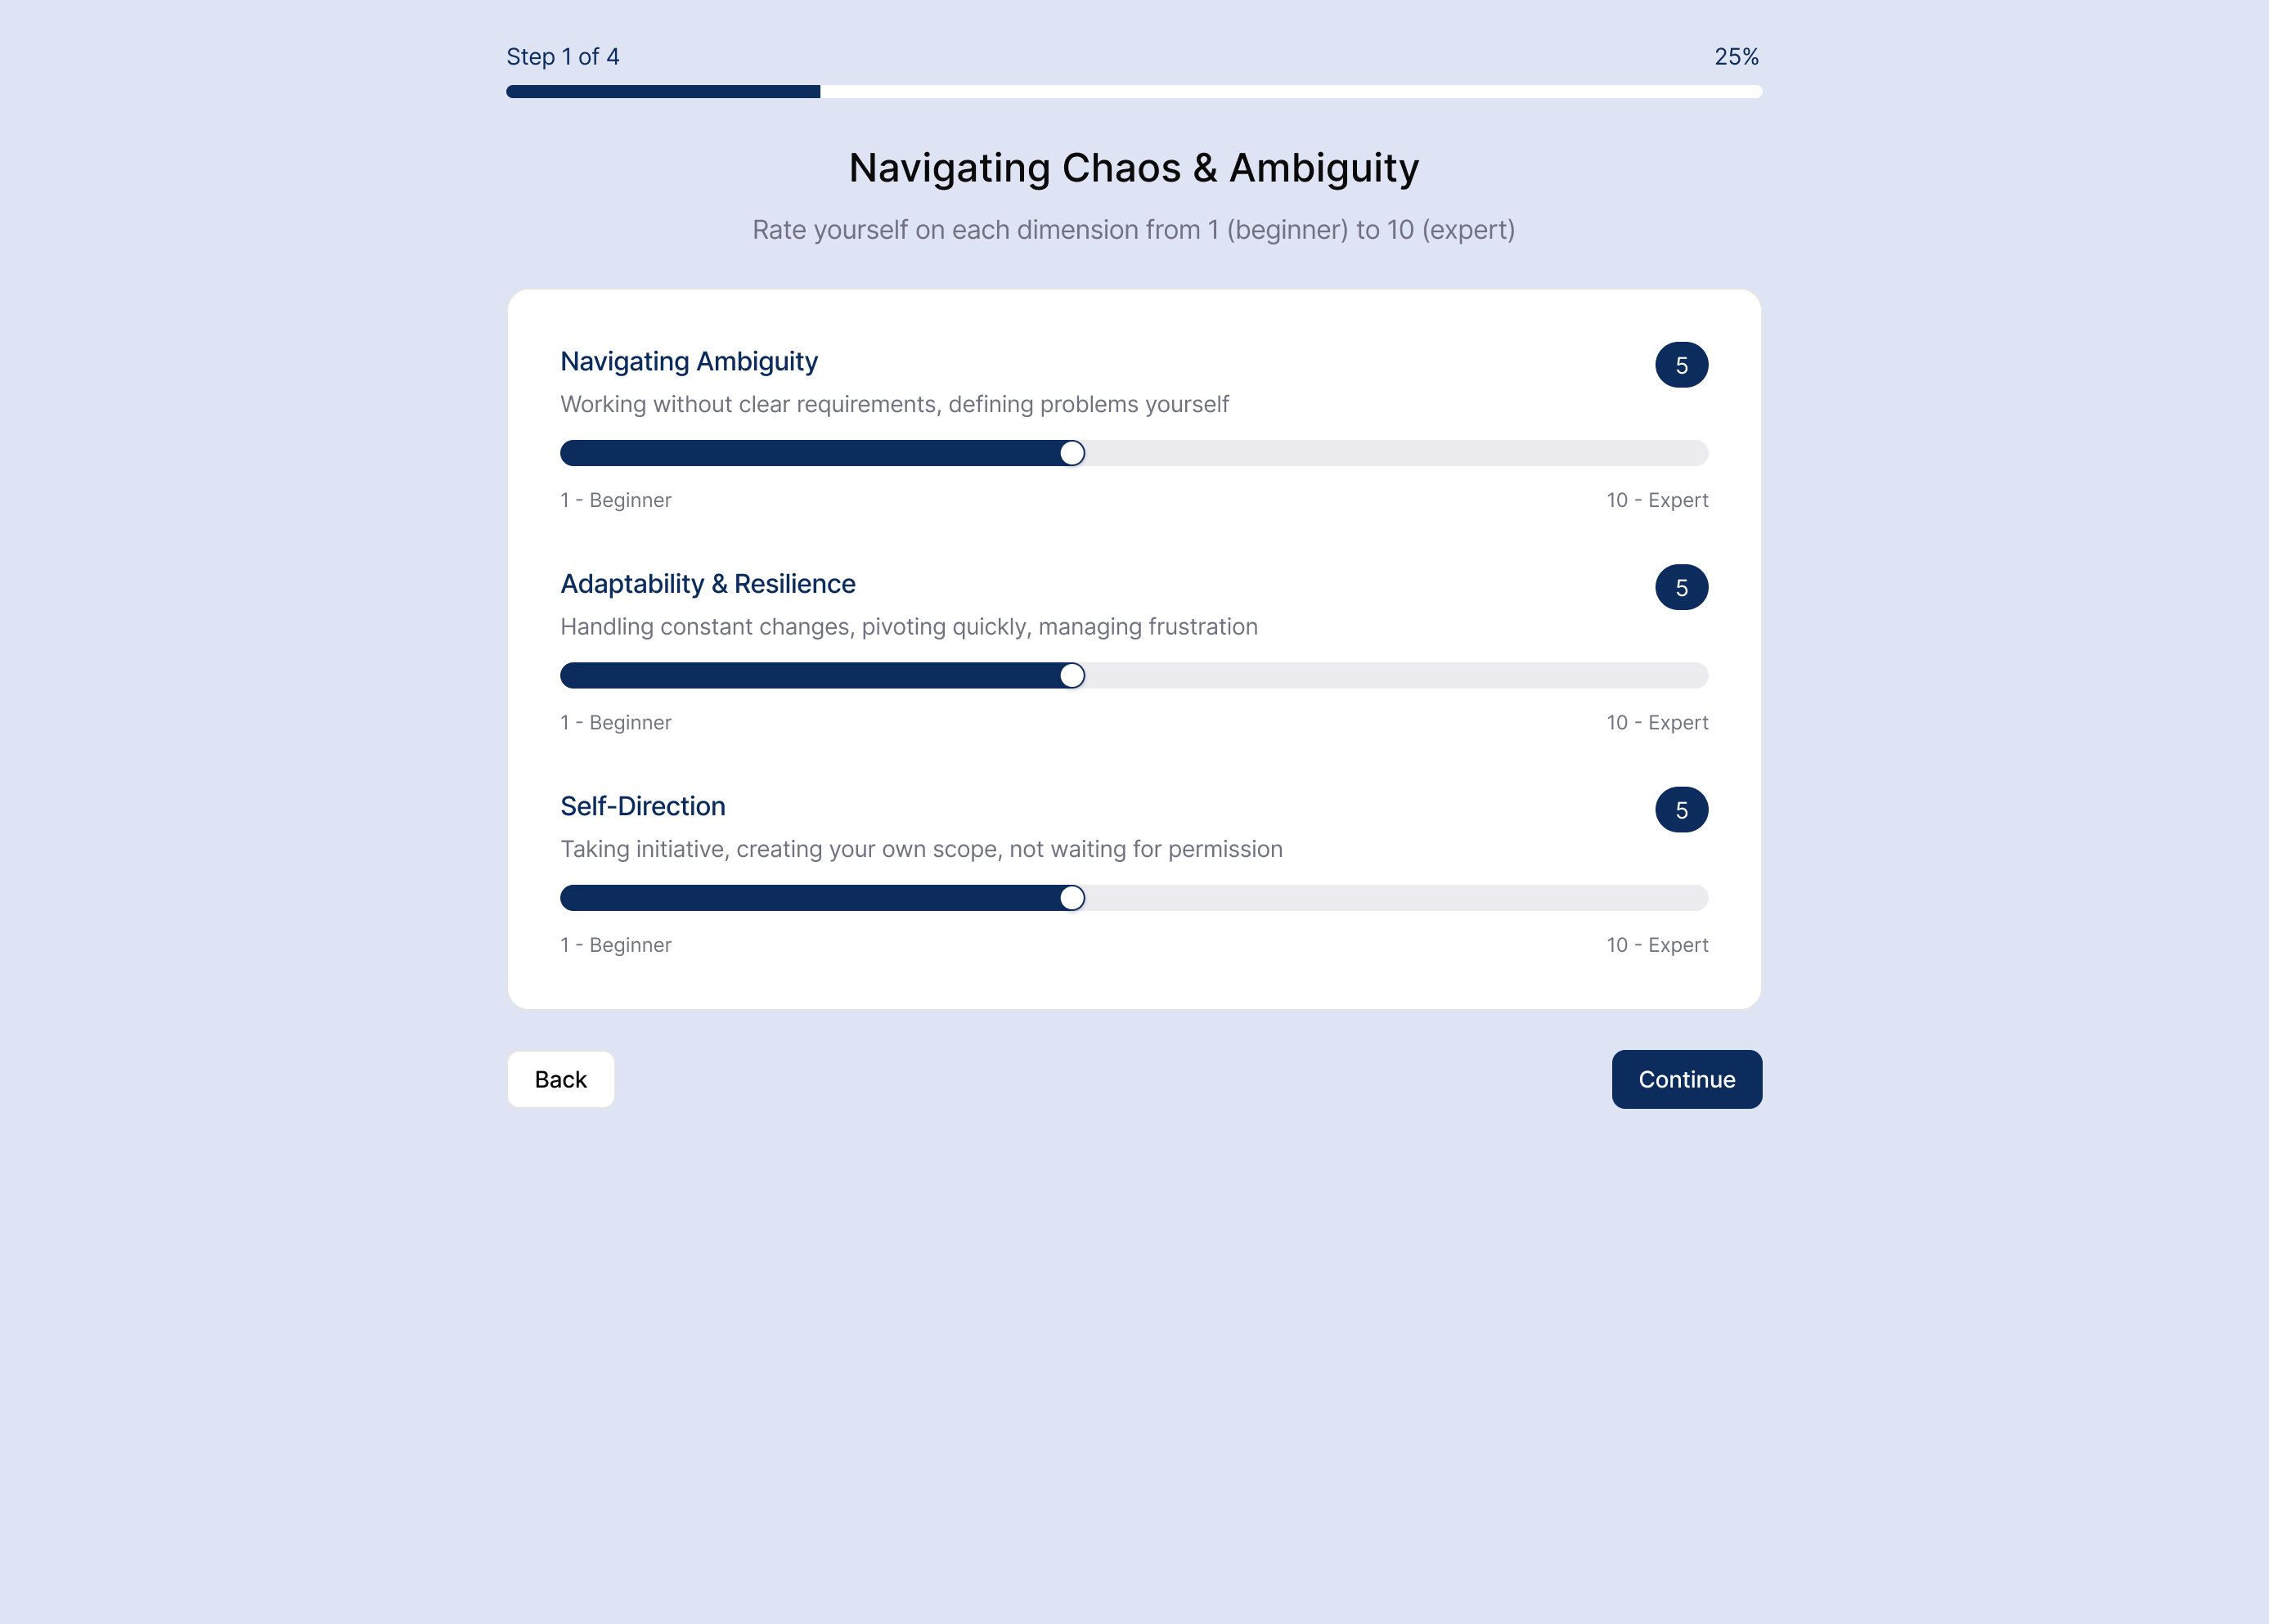
Task: Click the Adaptability & Resilience heading
Action: point(708,584)
